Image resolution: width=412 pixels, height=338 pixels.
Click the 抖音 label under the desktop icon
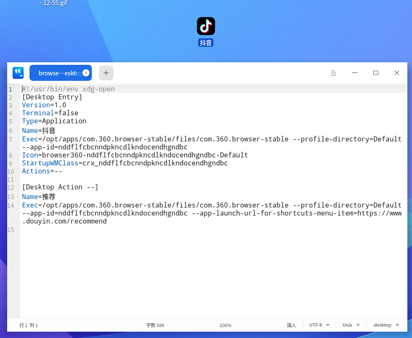[x=206, y=43]
